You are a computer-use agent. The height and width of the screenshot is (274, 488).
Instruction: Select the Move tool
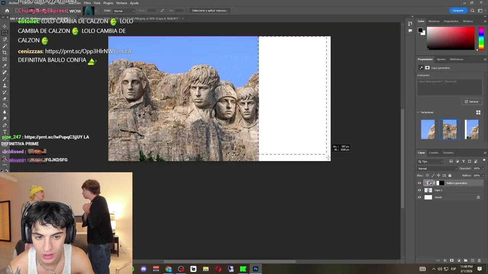point(5,26)
